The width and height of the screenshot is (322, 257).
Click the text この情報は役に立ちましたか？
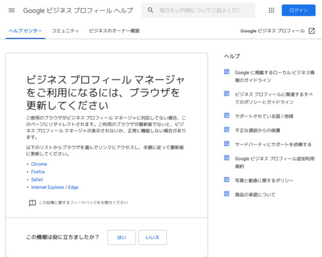(x=62, y=237)
